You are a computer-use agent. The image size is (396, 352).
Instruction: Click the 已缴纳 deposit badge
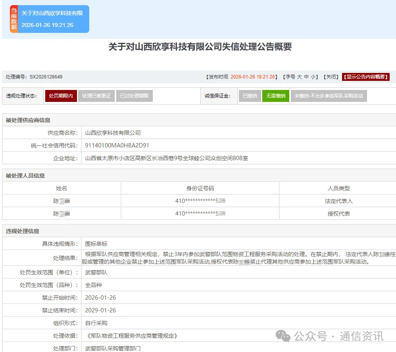250,96
